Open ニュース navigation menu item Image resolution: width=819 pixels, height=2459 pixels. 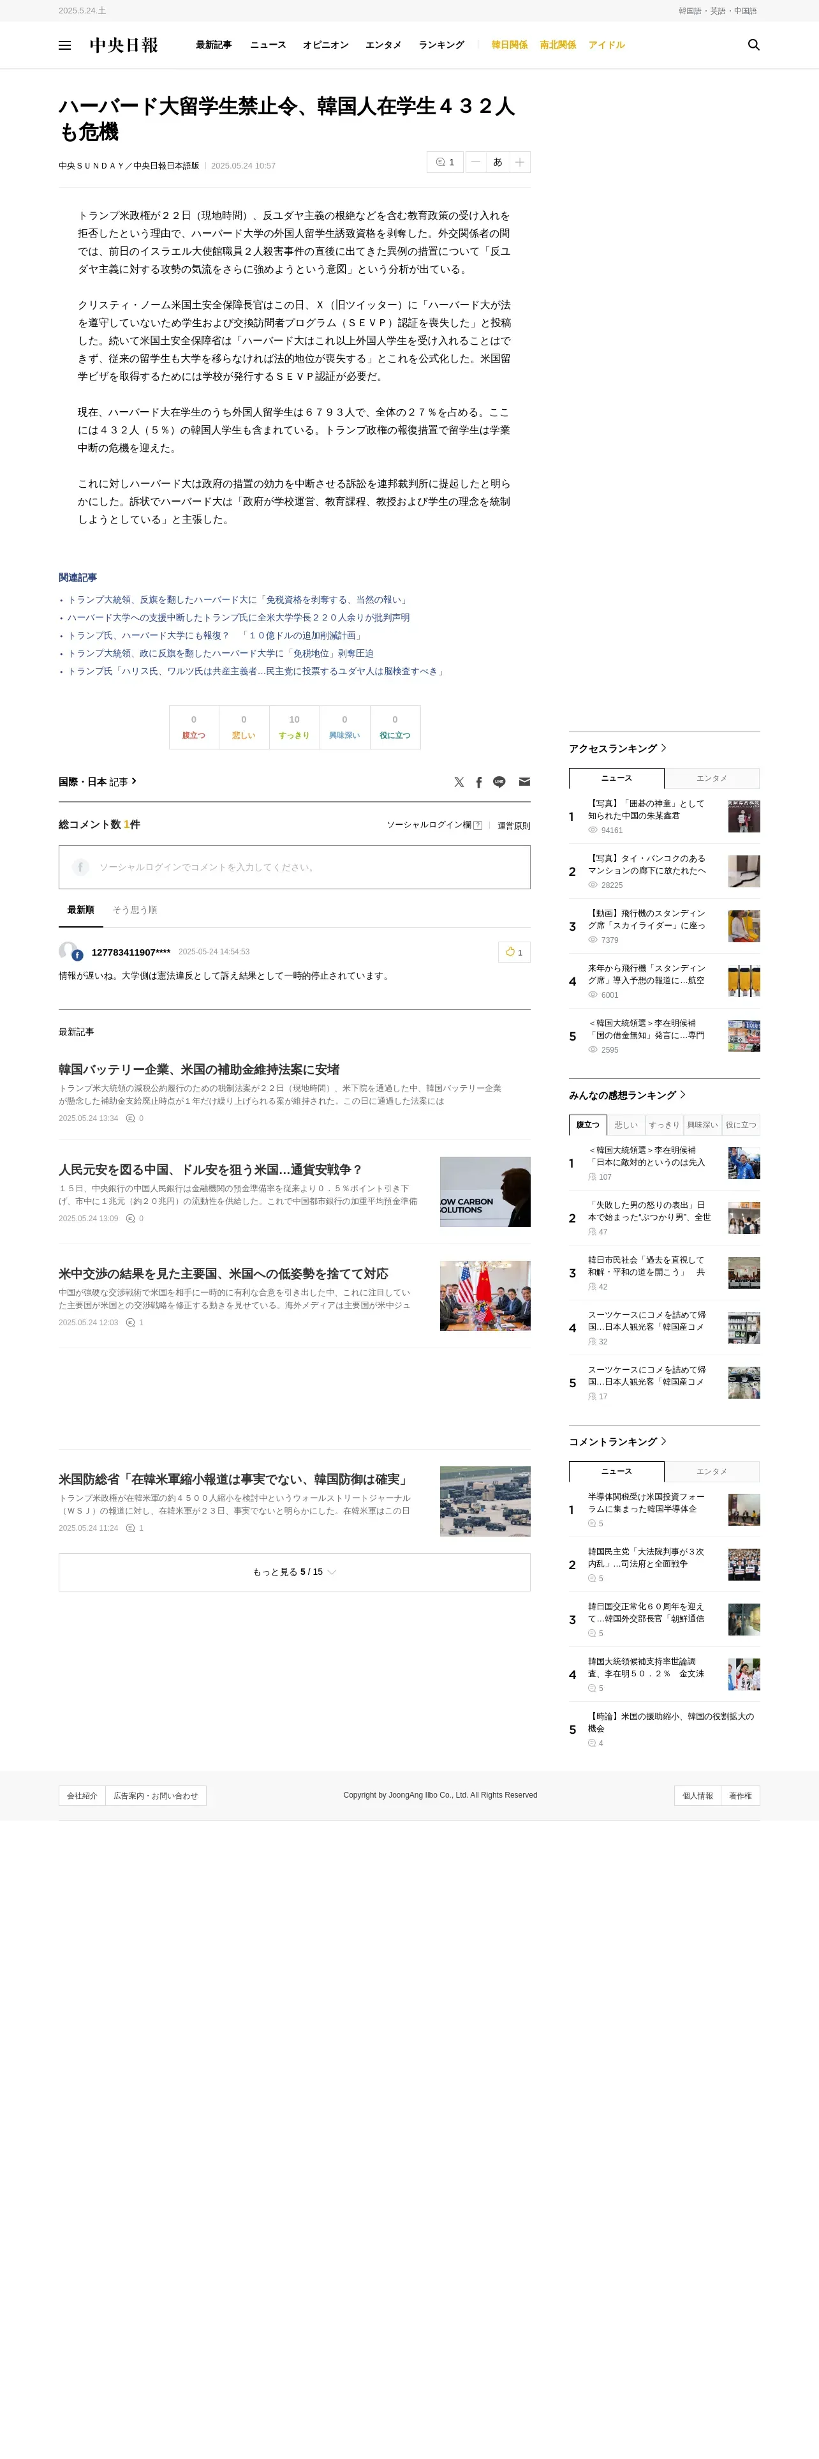pos(268,45)
